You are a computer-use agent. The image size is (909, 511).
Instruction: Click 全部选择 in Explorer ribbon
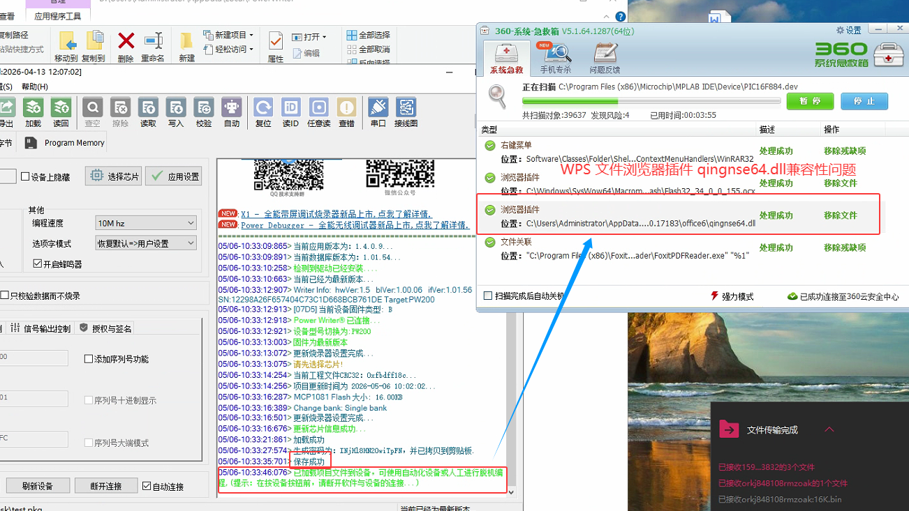[368, 35]
